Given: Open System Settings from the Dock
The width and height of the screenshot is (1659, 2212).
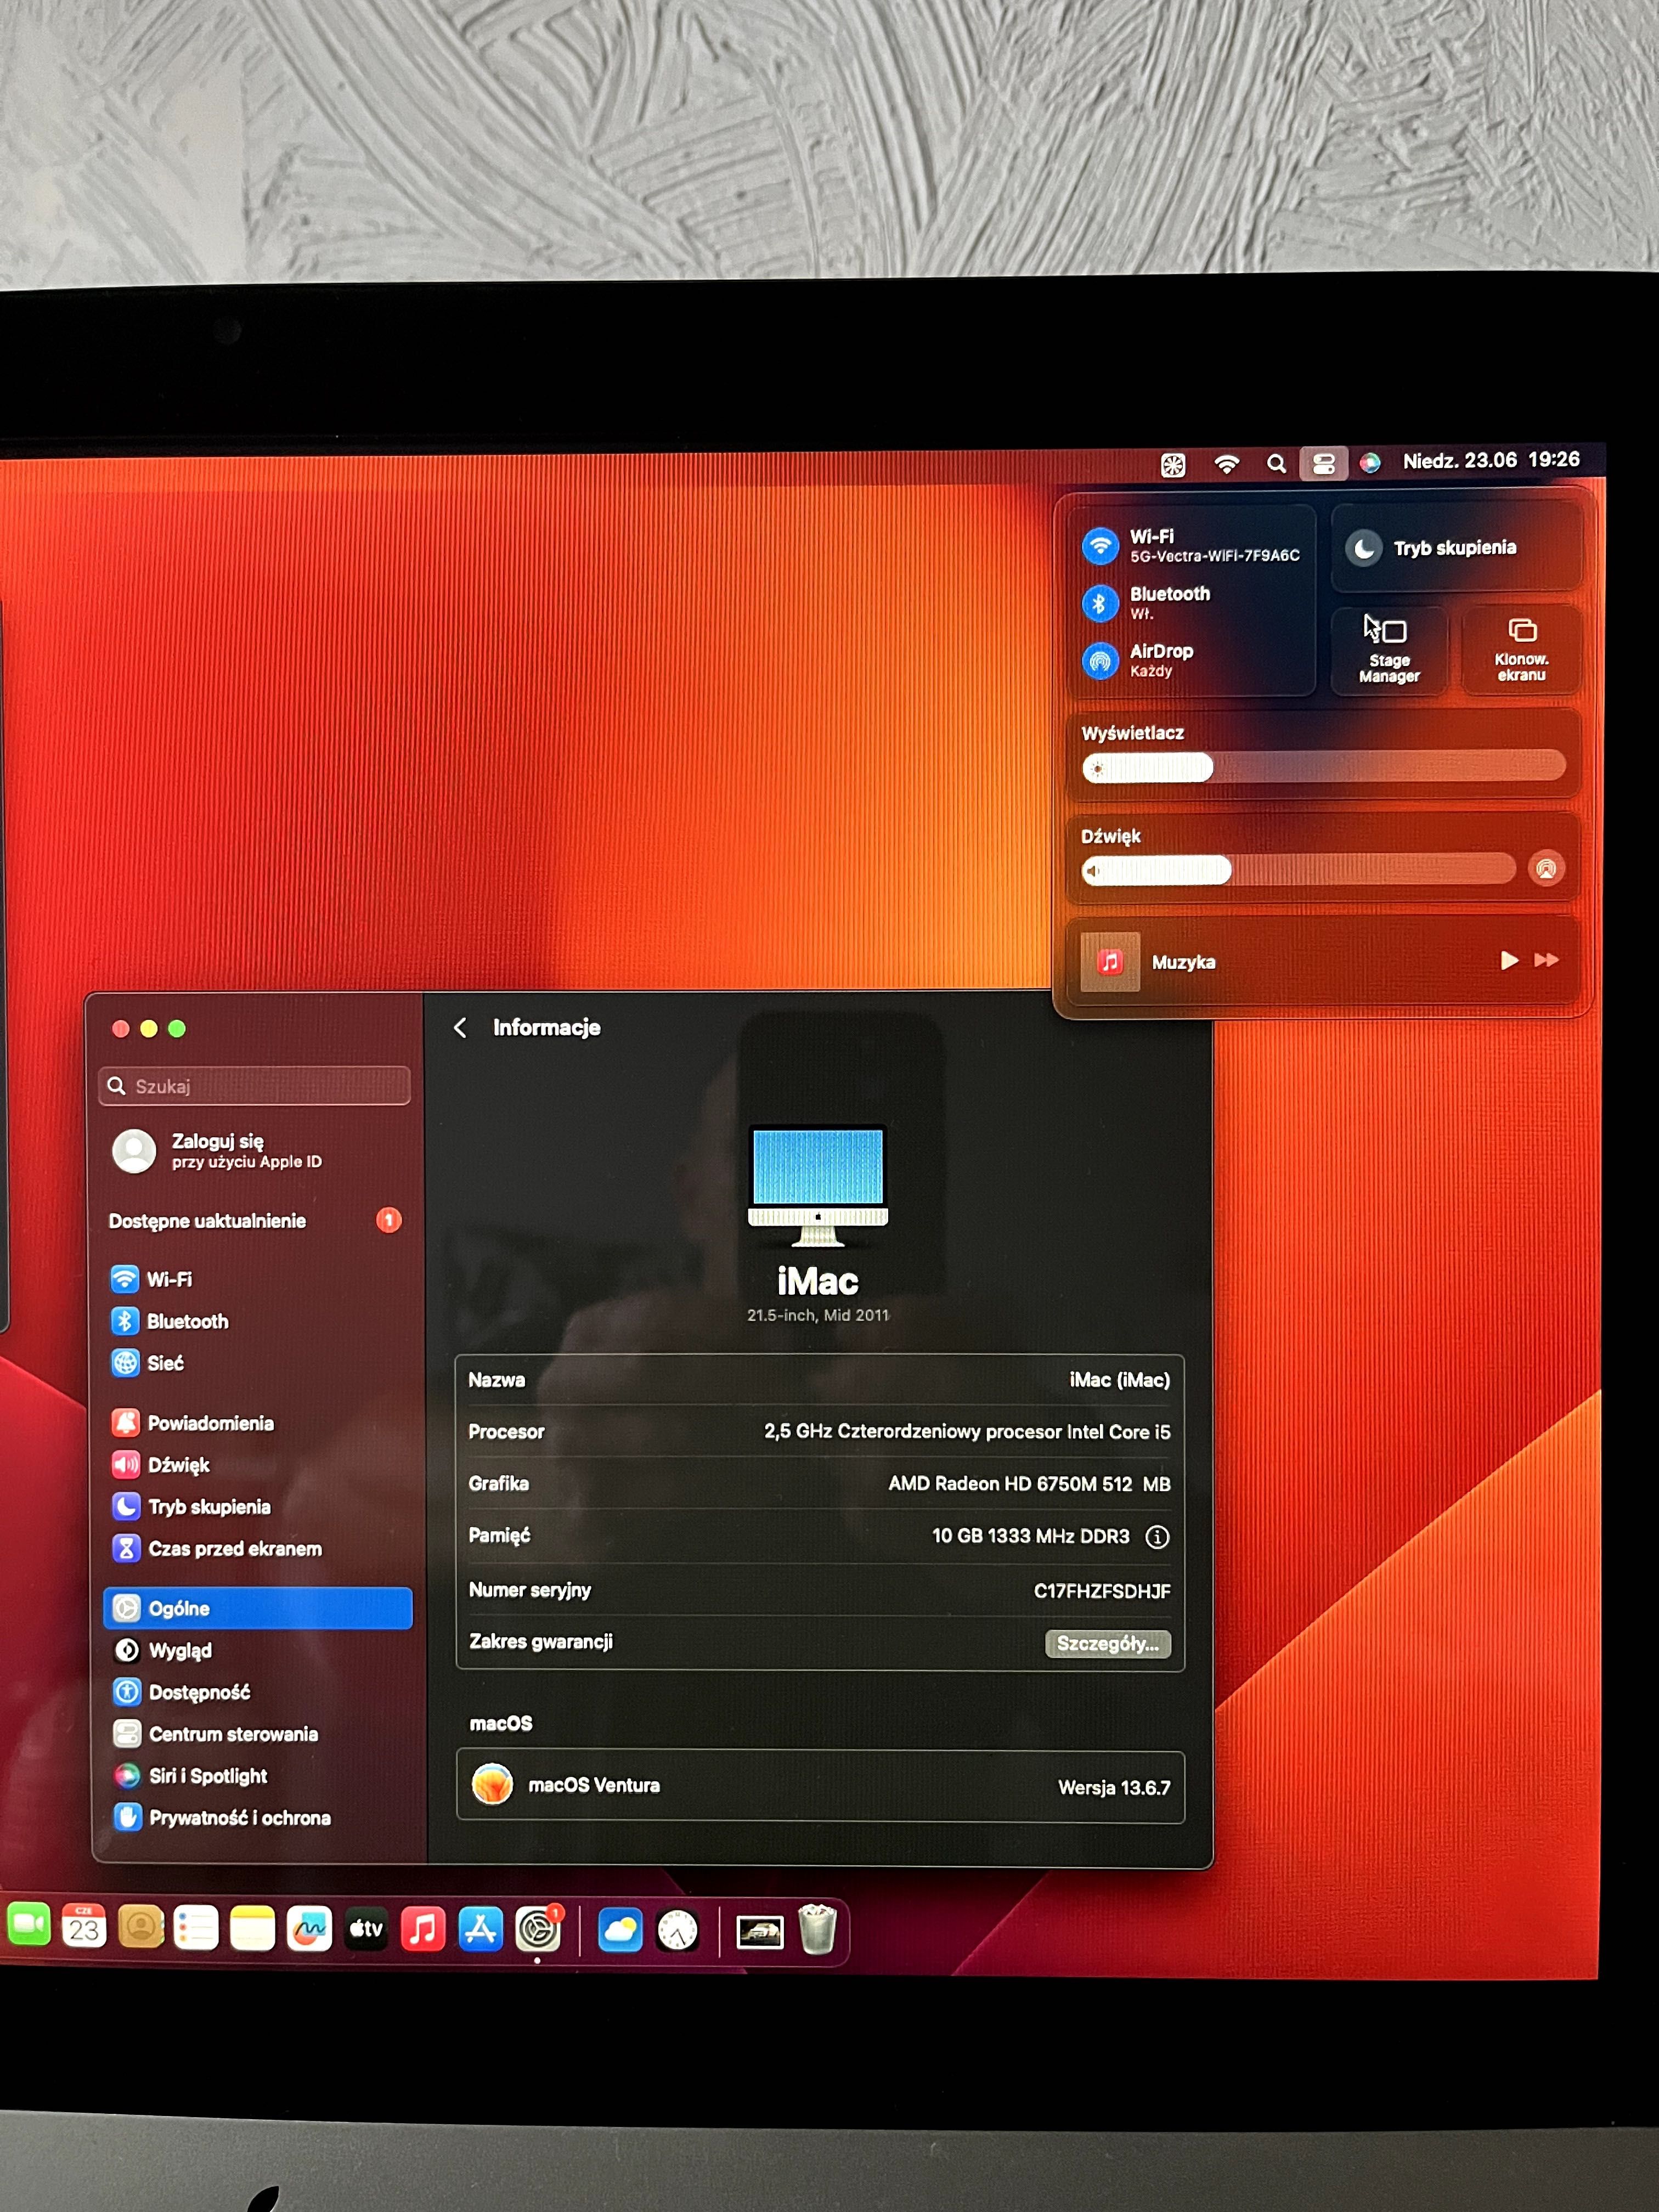Looking at the screenshot, I should 538,1929.
